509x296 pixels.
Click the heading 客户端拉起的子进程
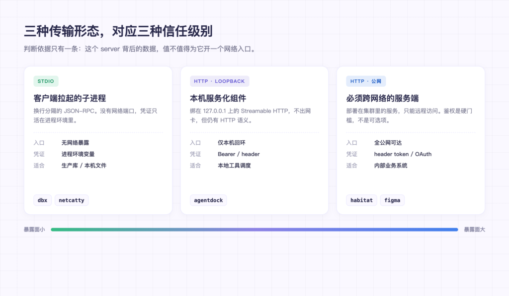click(70, 98)
